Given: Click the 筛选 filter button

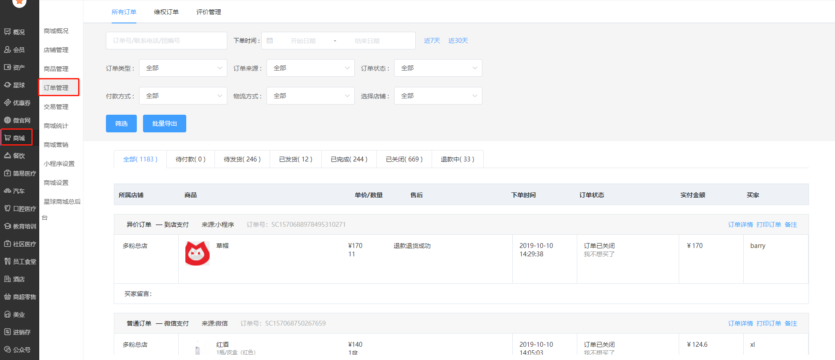Looking at the screenshot, I should 121,124.
